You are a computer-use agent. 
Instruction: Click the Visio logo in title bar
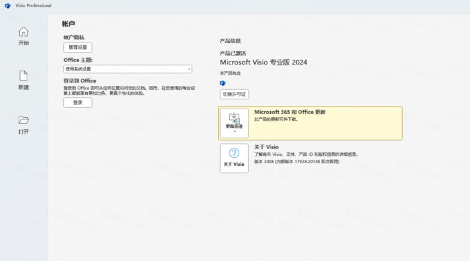click(7, 5)
